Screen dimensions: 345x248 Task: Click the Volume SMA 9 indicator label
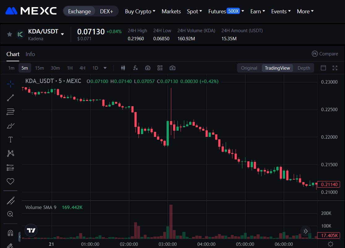pyautogui.click(x=41, y=207)
